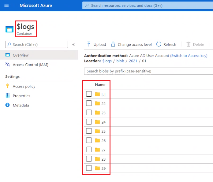Click the magnifier in the sidebar search box
This screenshot has height=182, width=213.
point(9,44)
